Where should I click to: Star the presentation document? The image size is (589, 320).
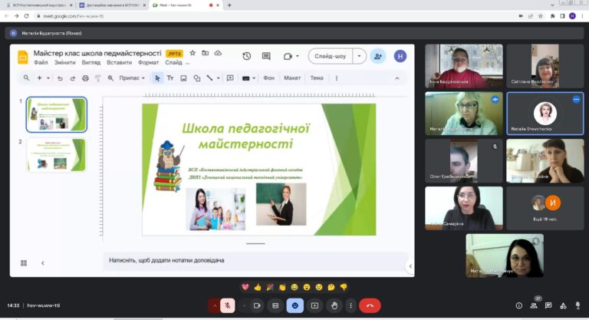pos(192,53)
